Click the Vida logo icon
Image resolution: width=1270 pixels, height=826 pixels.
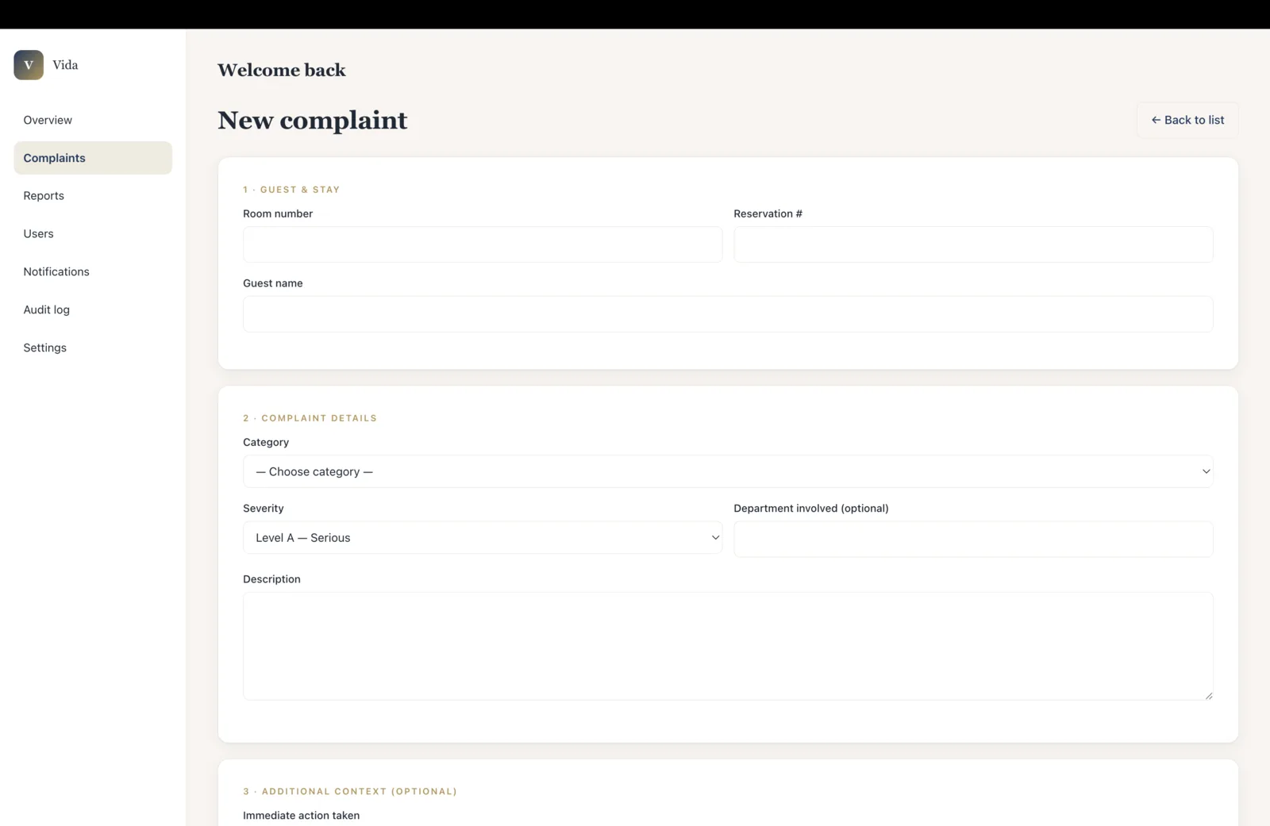click(29, 65)
